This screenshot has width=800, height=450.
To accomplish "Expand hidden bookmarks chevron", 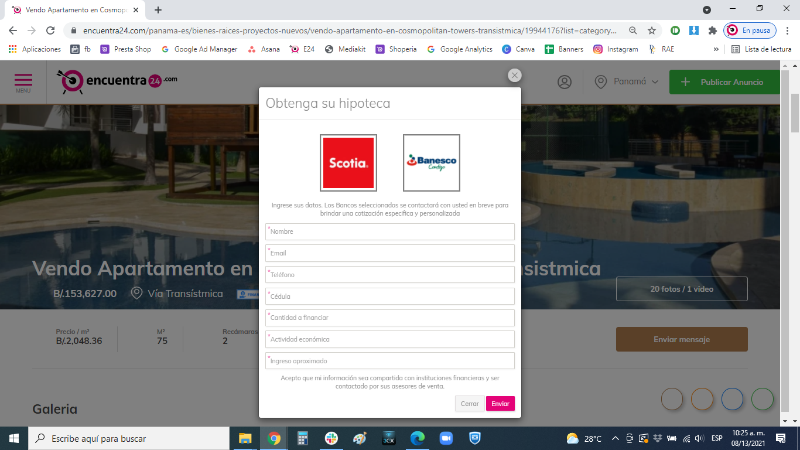I will pos(716,49).
